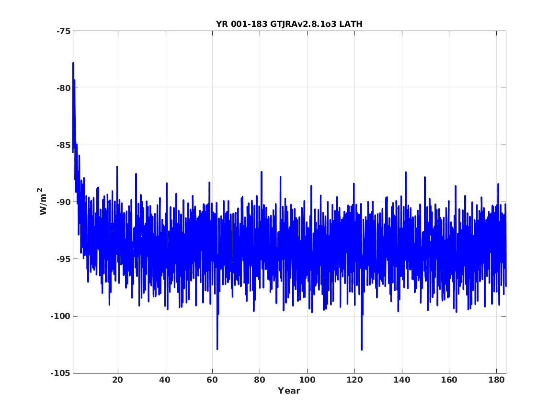Click the x-axis tick label 80
The image size is (559, 419).
(x=260, y=380)
